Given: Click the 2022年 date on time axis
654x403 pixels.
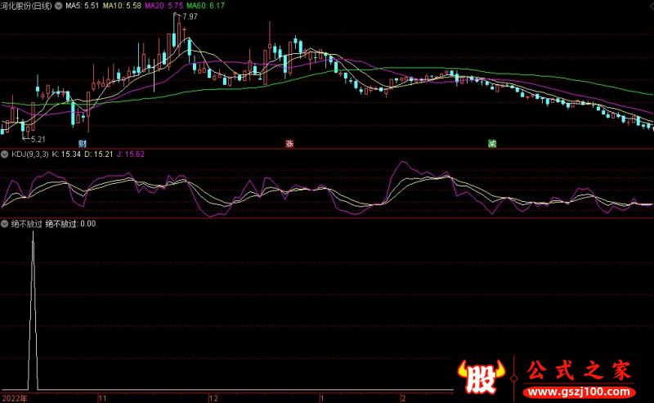Looking at the screenshot, I should [14, 398].
